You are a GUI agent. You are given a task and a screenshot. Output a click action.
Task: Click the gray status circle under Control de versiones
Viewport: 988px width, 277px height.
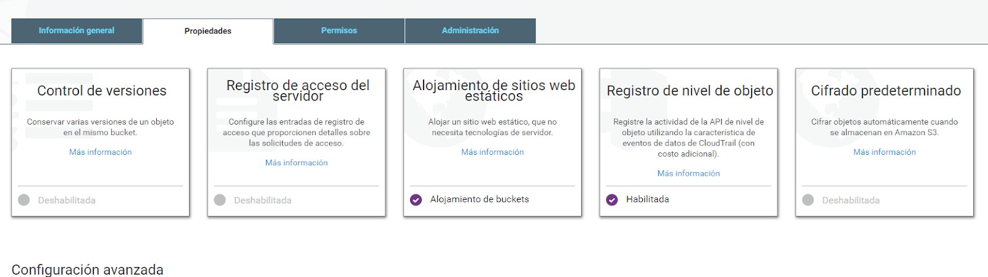[x=24, y=200]
